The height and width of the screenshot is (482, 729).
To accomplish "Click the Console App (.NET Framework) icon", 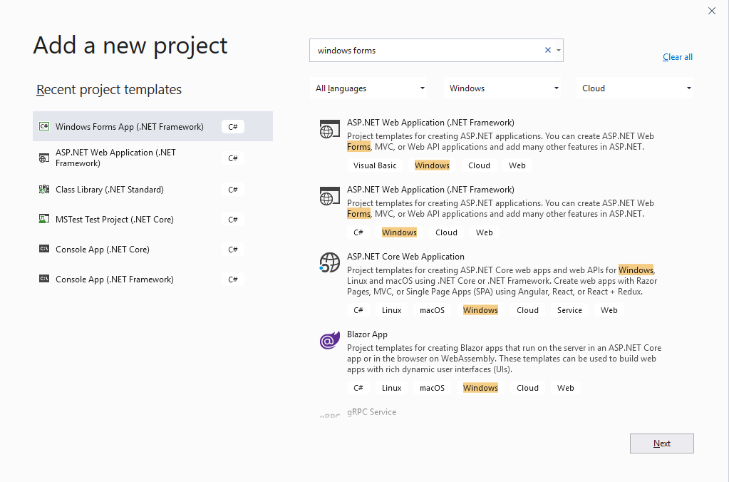I will [43, 279].
